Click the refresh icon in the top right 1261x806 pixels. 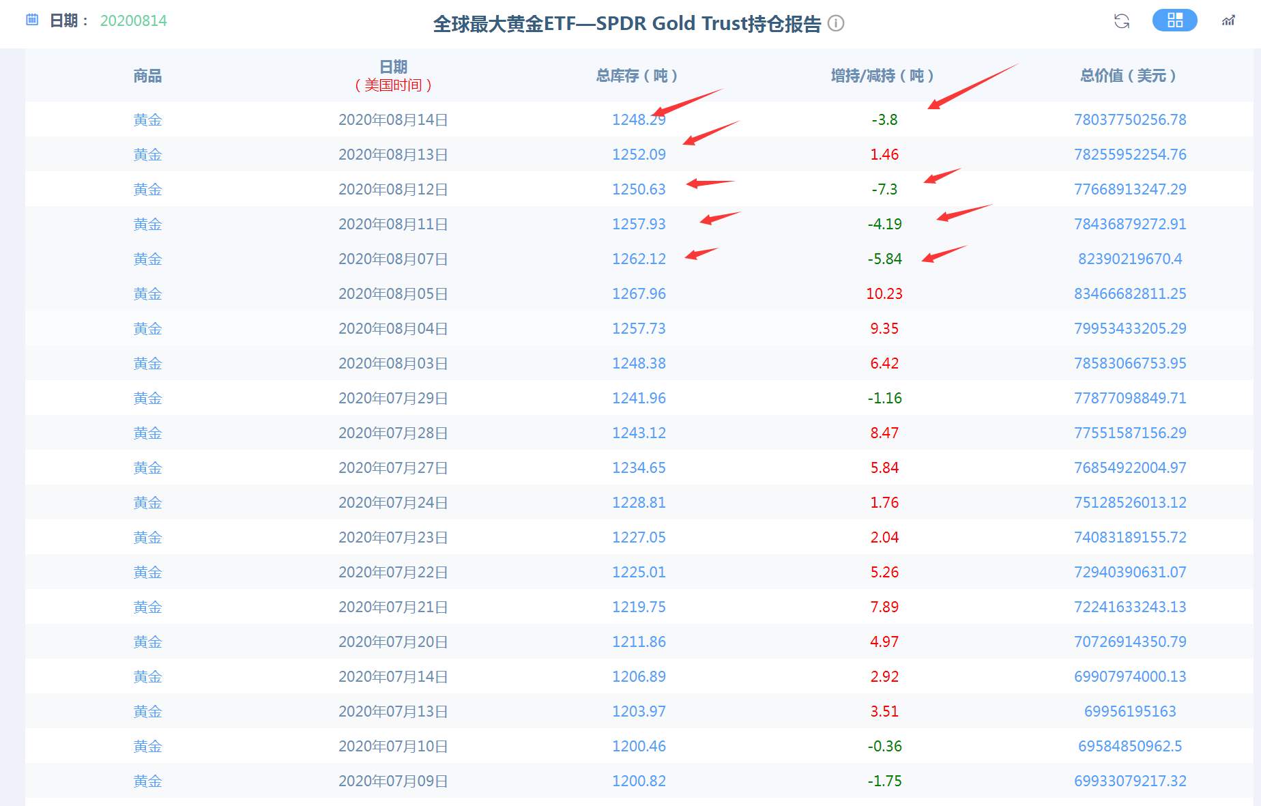1122,21
